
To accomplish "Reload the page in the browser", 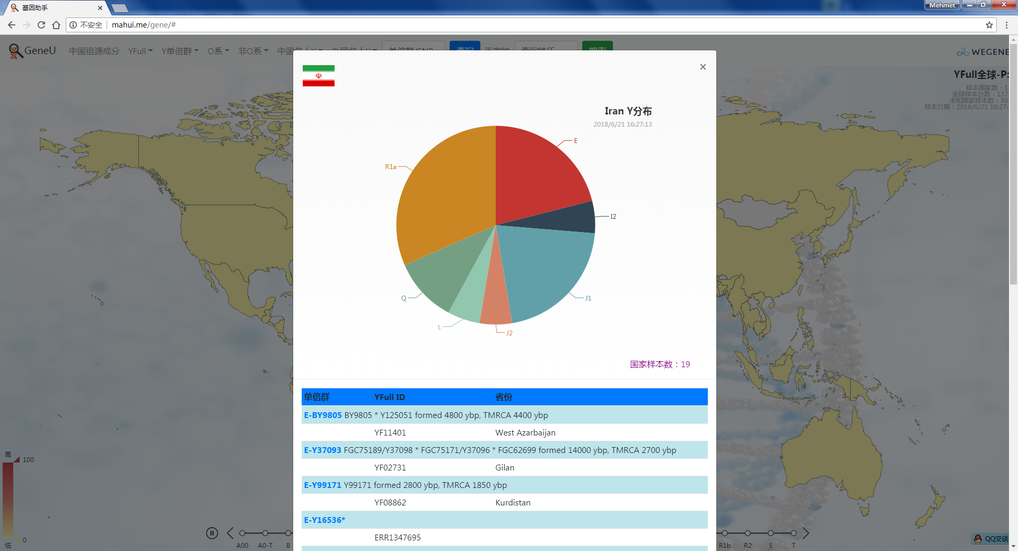I will point(41,25).
